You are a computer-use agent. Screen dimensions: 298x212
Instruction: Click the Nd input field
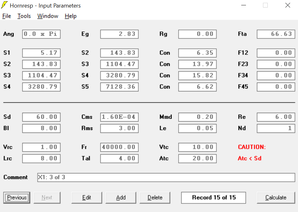[x=276, y=128]
